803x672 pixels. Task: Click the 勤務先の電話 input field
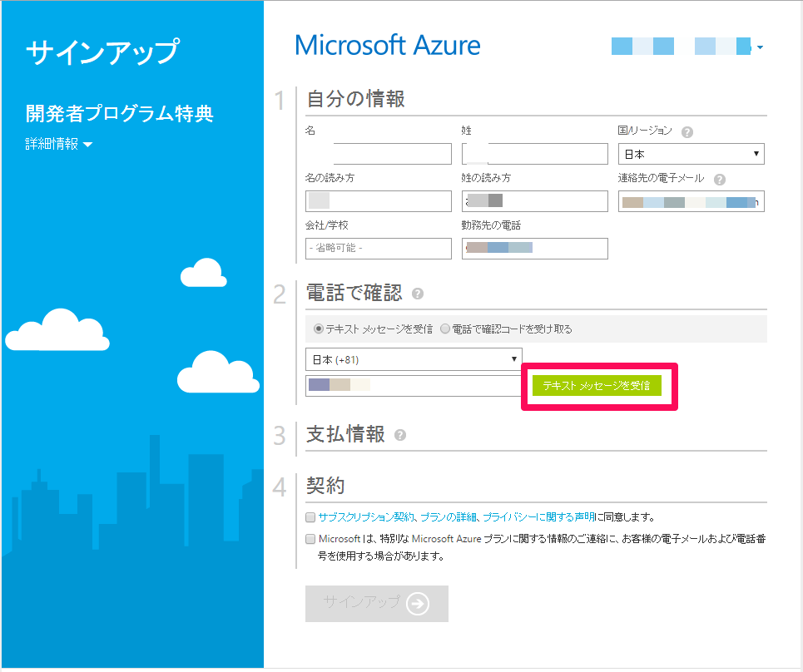[535, 248]
